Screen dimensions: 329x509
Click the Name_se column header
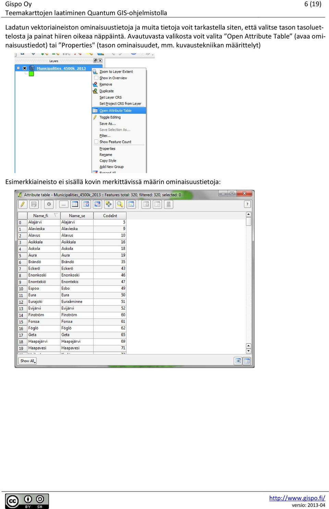point(77,216)
